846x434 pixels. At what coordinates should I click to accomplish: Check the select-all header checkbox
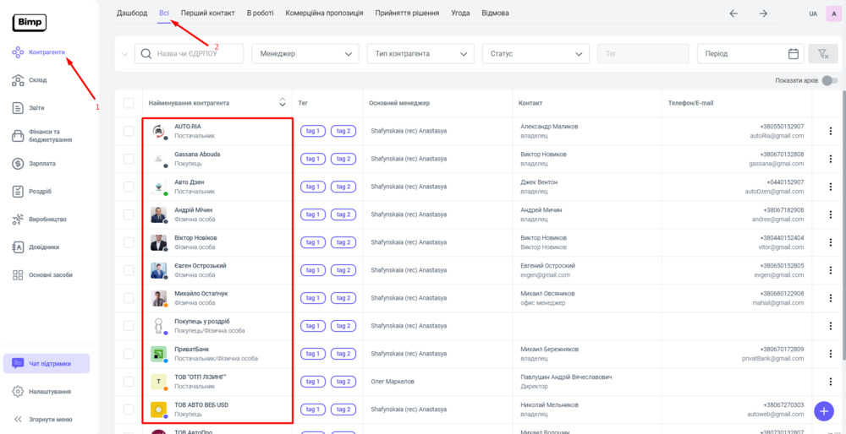[129, 103]
